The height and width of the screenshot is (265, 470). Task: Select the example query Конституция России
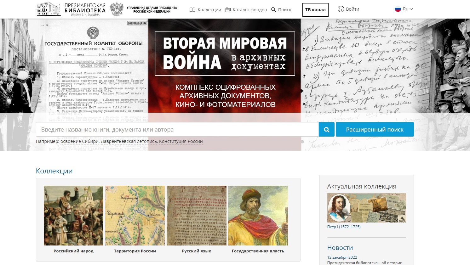pos(181,141)
